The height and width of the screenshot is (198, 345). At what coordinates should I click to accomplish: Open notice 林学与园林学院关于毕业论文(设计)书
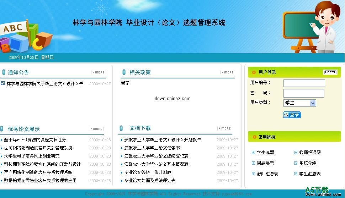pos(45,84)
